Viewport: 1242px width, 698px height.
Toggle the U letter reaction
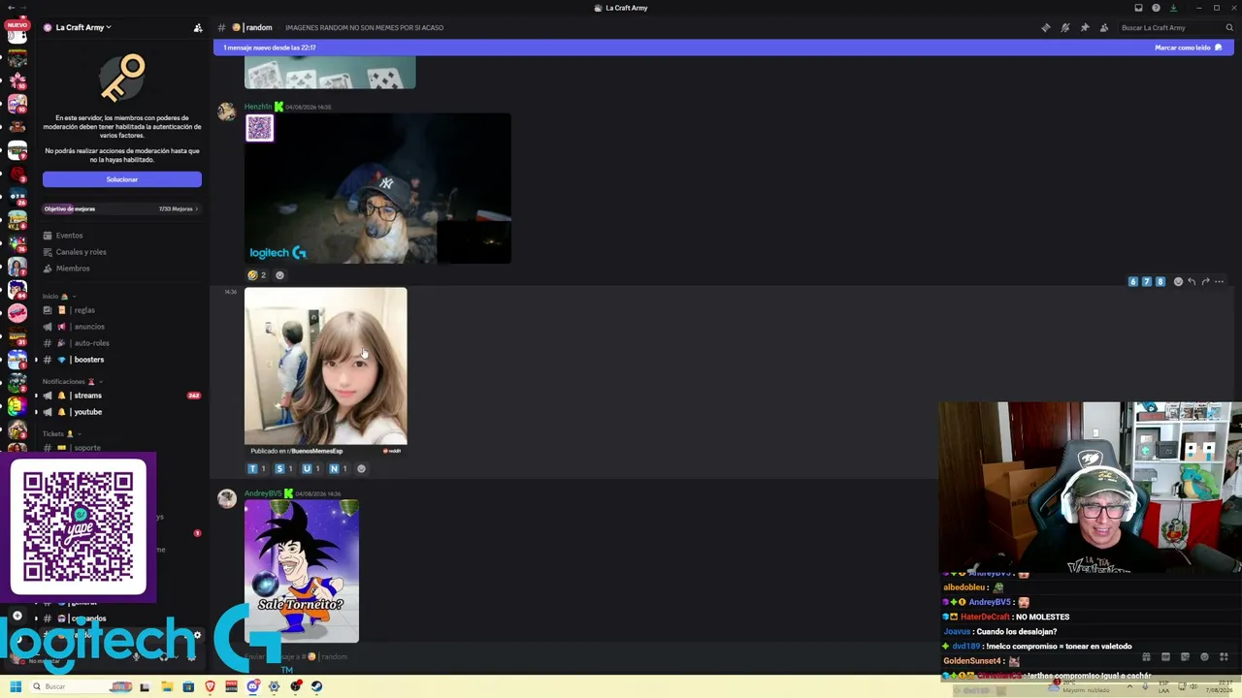311,468
